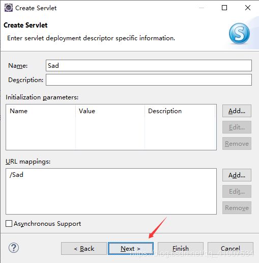Click the Eclipse icon in title bar
Image resolution: width=259 pixels, height=263 pixels.
9,8
